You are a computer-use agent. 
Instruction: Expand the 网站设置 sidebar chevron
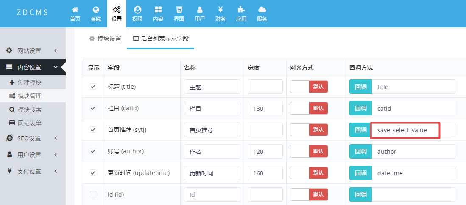[56, 51]
